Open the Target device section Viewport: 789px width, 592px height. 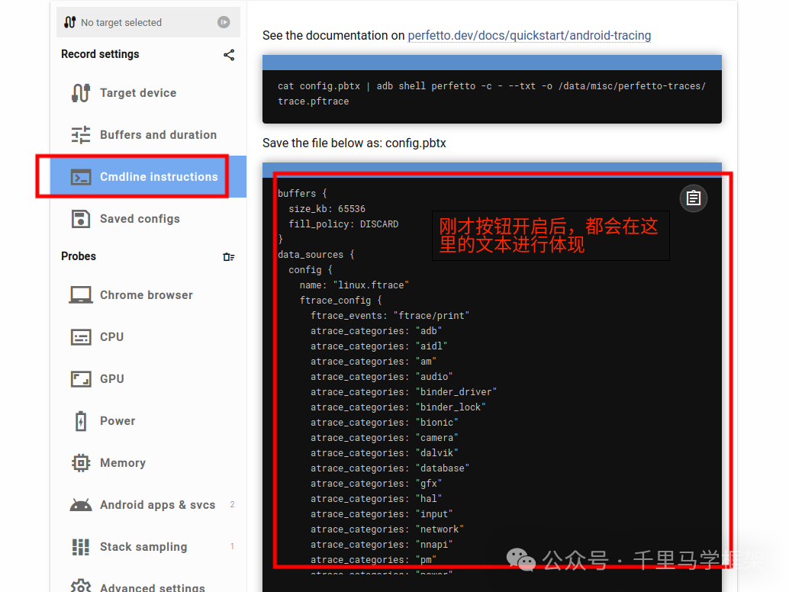(149, 93)
